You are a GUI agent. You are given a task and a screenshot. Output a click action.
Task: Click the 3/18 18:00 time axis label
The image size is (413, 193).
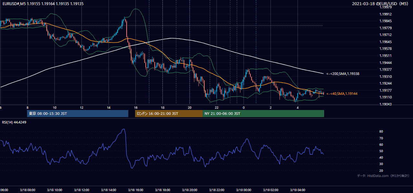point(163,190)
